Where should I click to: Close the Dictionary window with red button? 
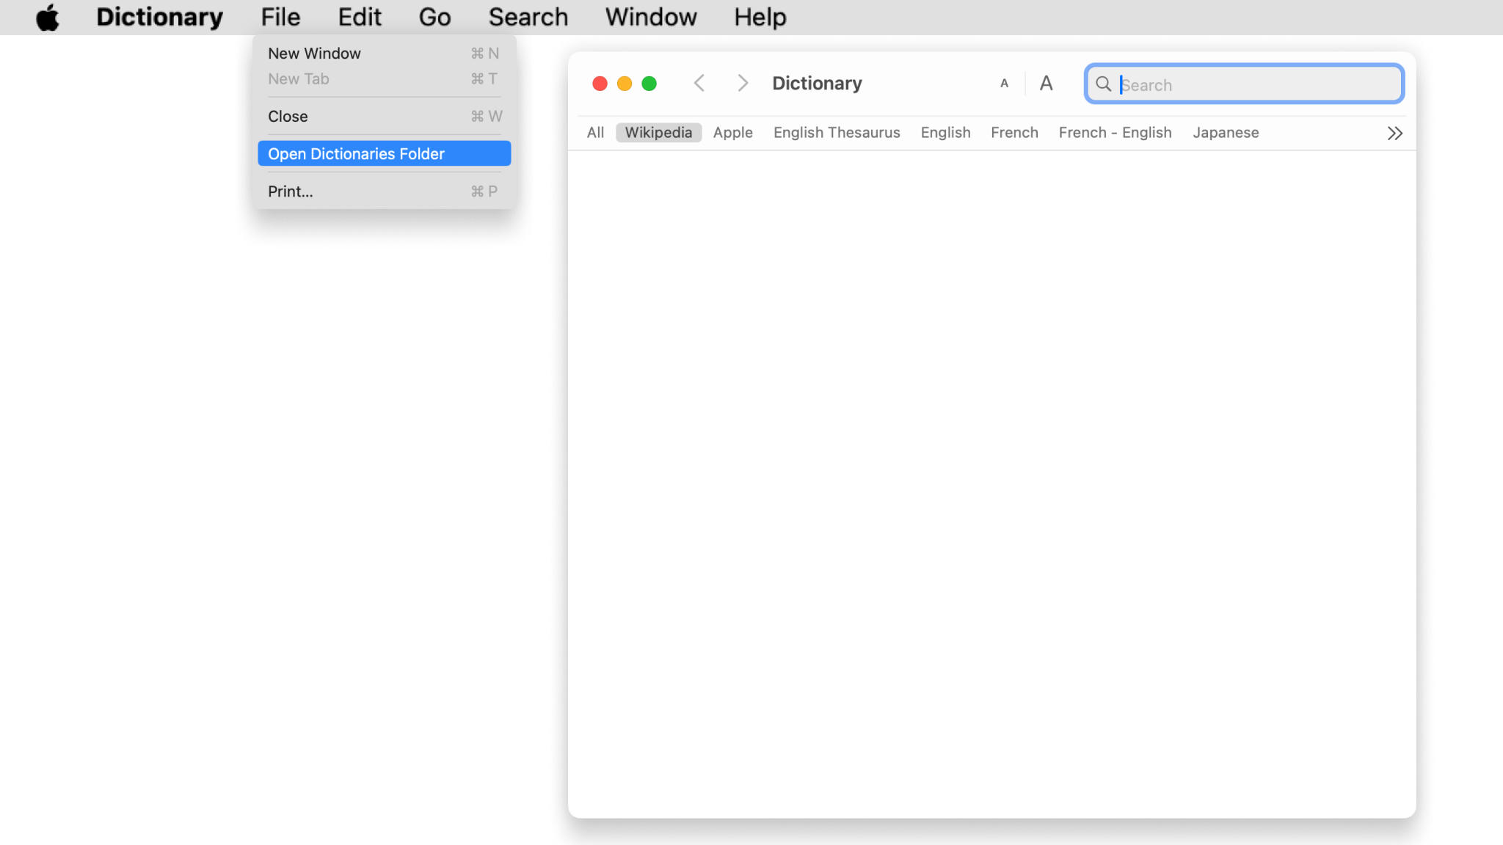click(x=600, y=84)
